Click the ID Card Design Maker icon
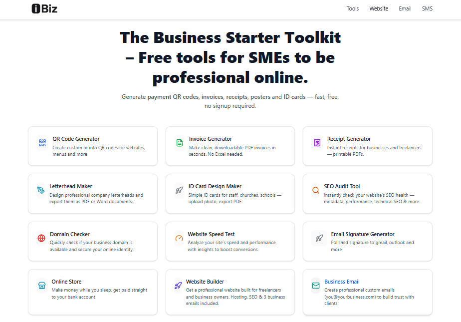The image size is (461, 322). point(179,190)
